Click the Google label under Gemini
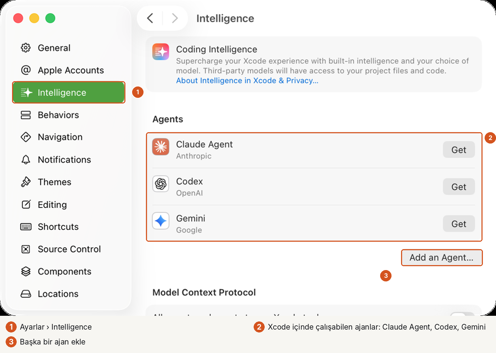Screen dimensions: 496x353 click(x=189, y=230)
